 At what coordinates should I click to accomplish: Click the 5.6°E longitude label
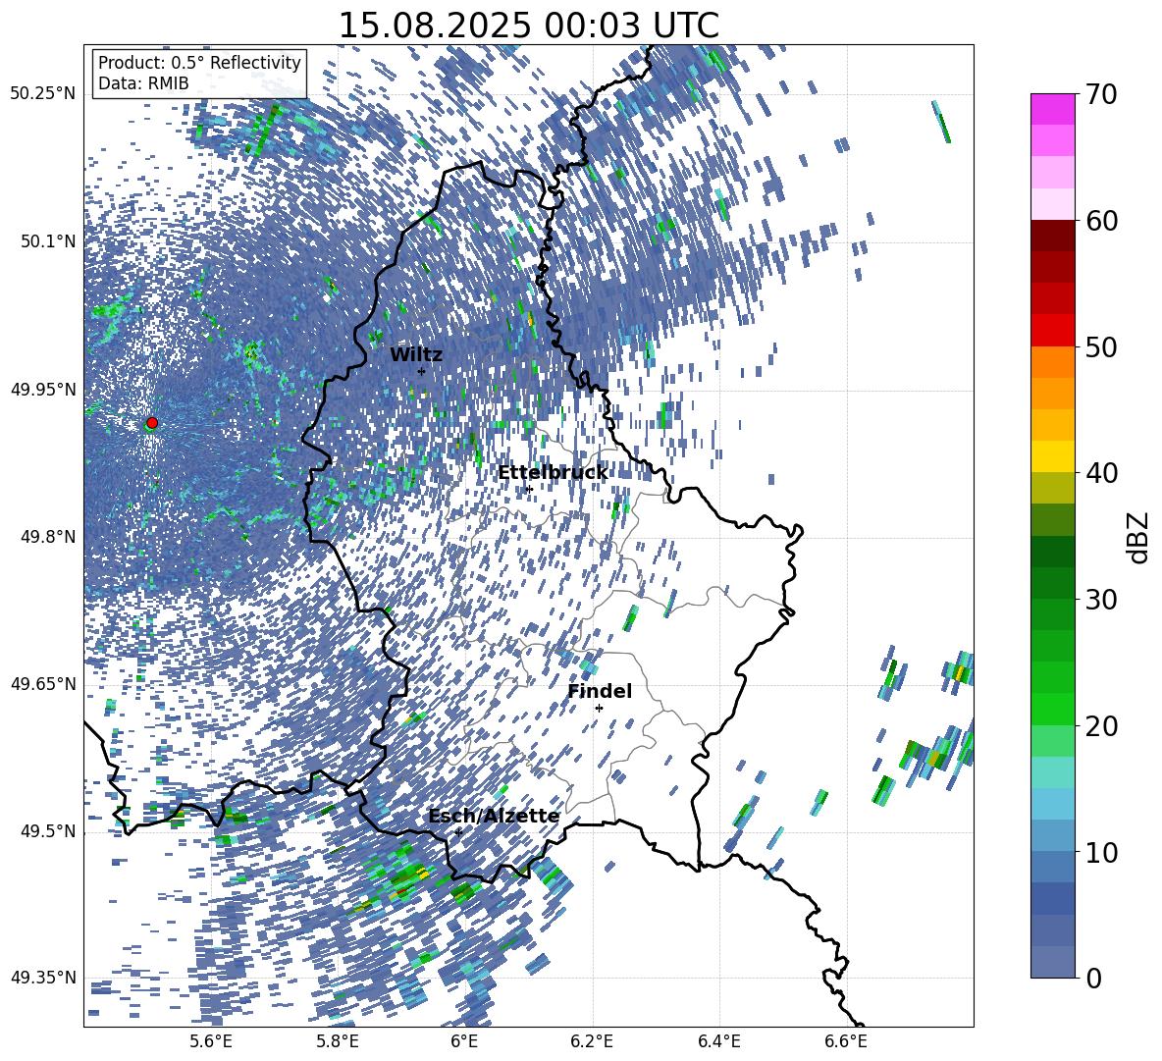pos(211,1041)
